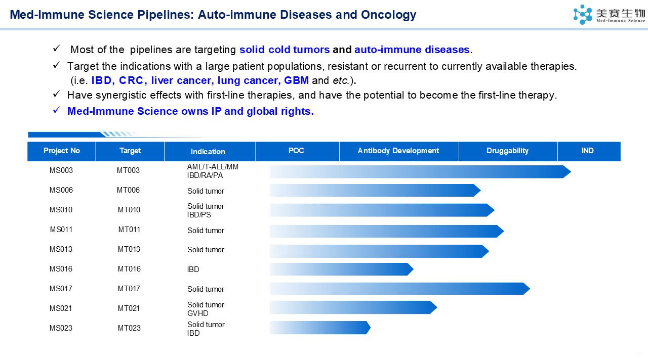Select project cell MS003
This screenshot has height=364, width=648.
tap(61, 170)
